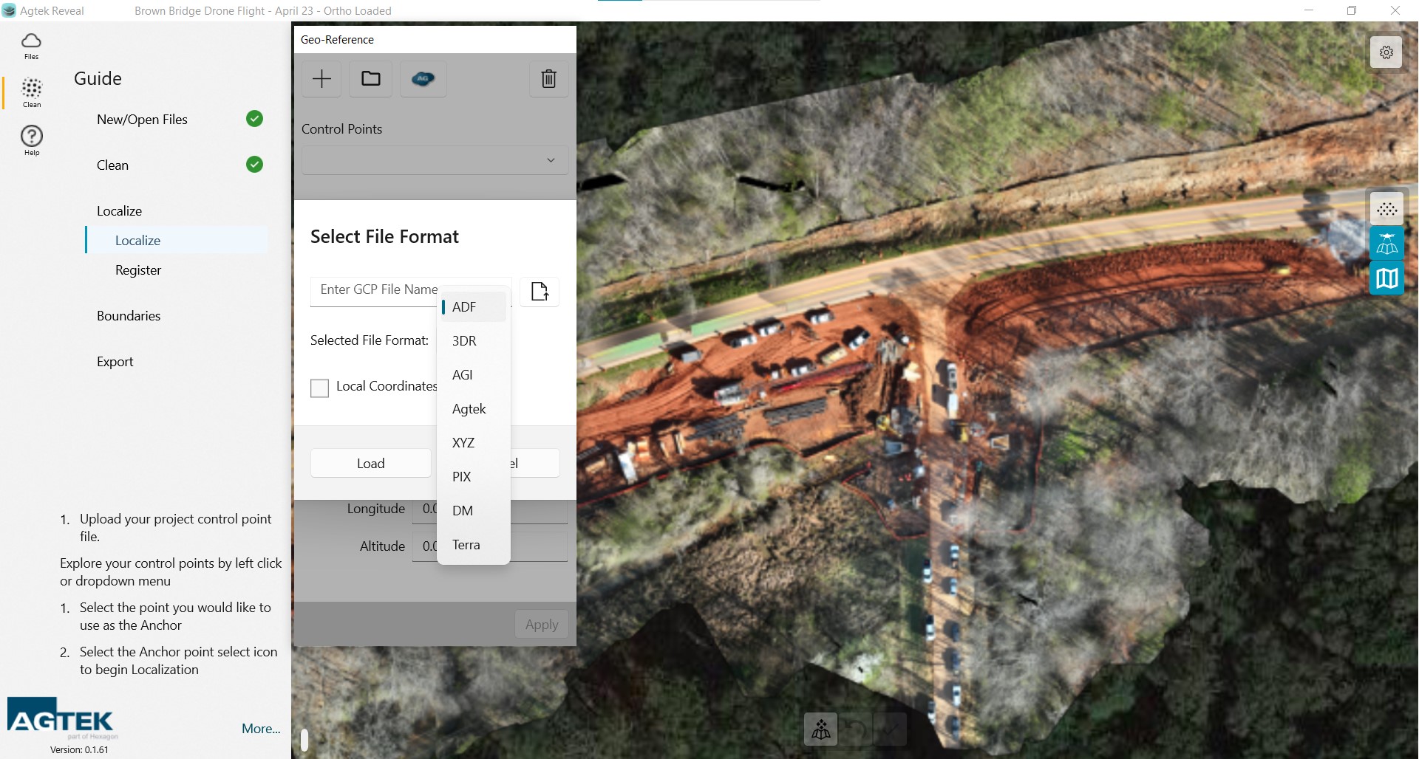Open the settings gear on map
1419x759 pixels.
pos(1386,52)
